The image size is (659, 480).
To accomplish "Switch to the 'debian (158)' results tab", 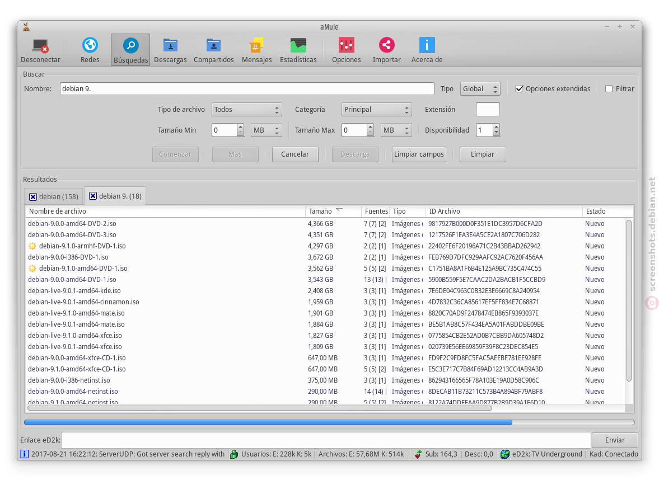I will (x=53, y=196).
